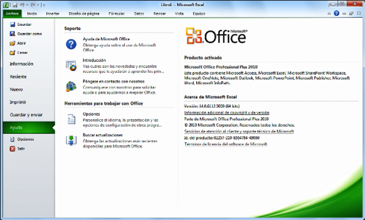Click the © 2010 Microsoft Corporation text
The image size is (365, 220).
tap(240, 125)
